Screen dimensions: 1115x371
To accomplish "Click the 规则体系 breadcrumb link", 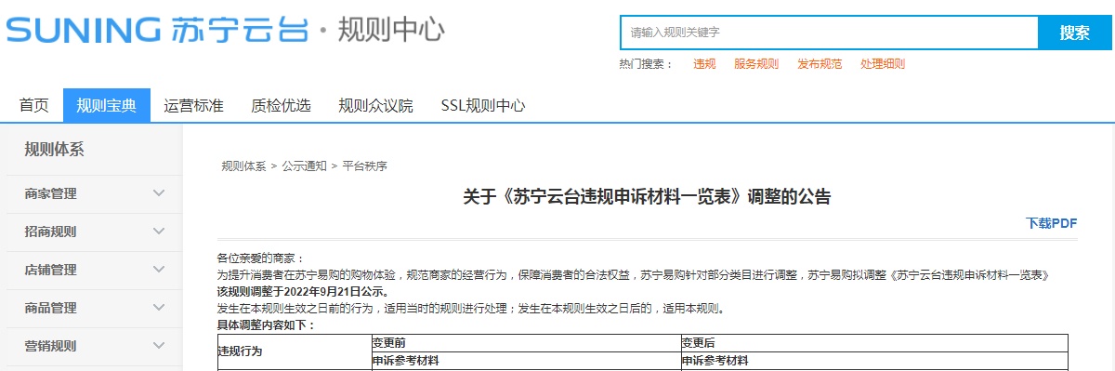I will 243,166.
